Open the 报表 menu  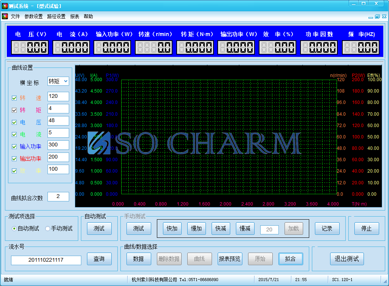point(74,16)
